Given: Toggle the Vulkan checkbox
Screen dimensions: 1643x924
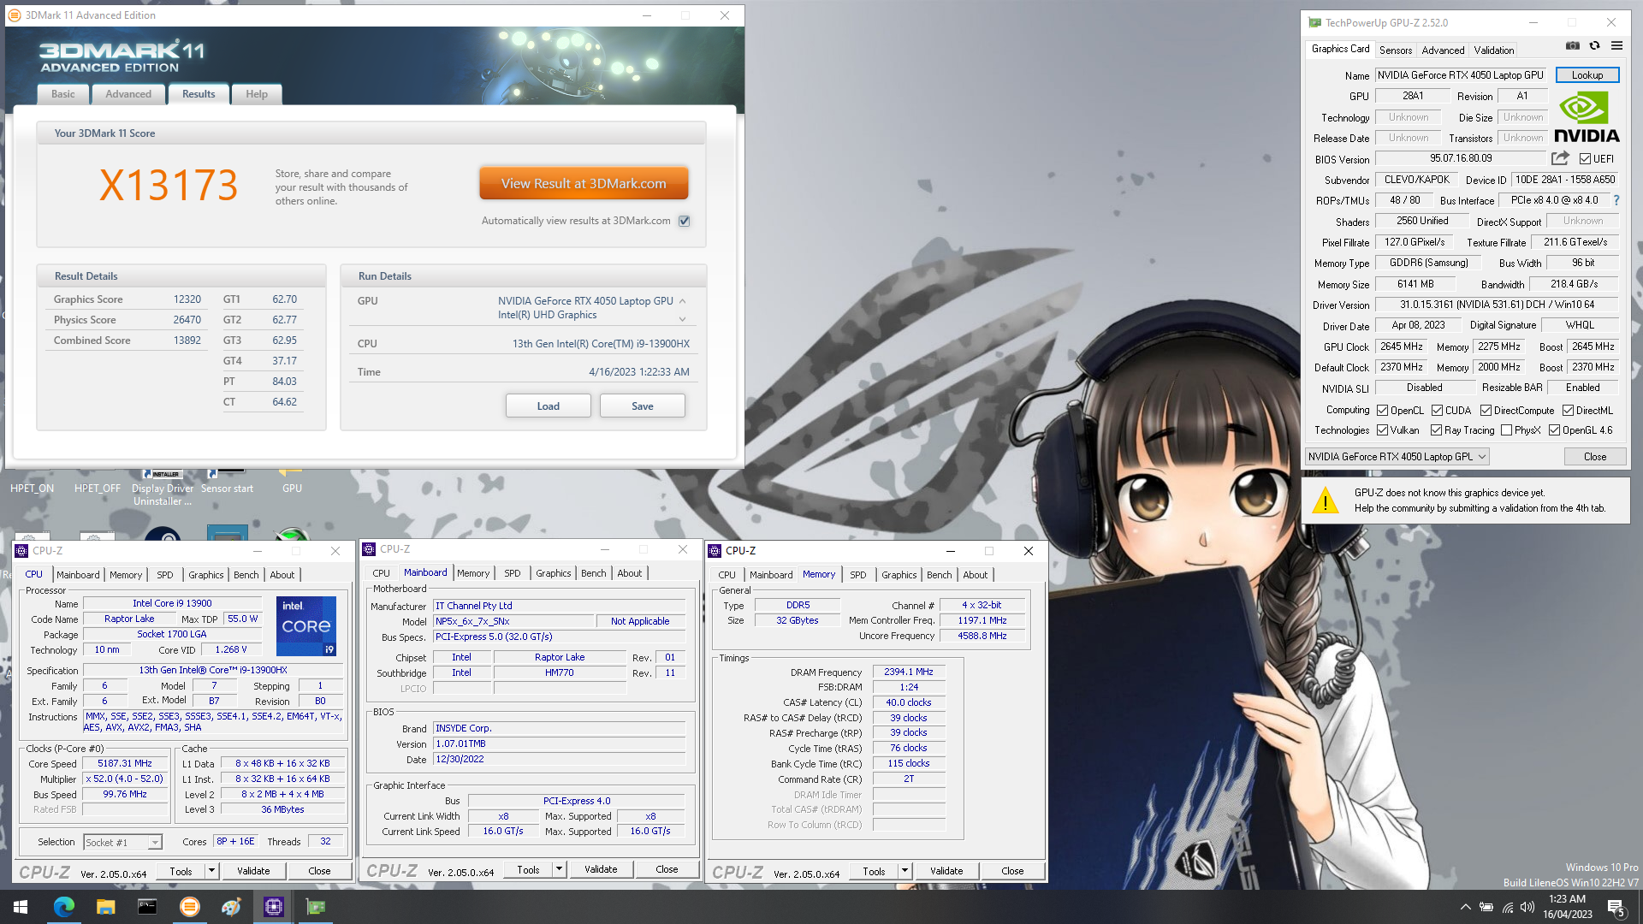Looking at the screenshot, I should [x=1382, y=430].
